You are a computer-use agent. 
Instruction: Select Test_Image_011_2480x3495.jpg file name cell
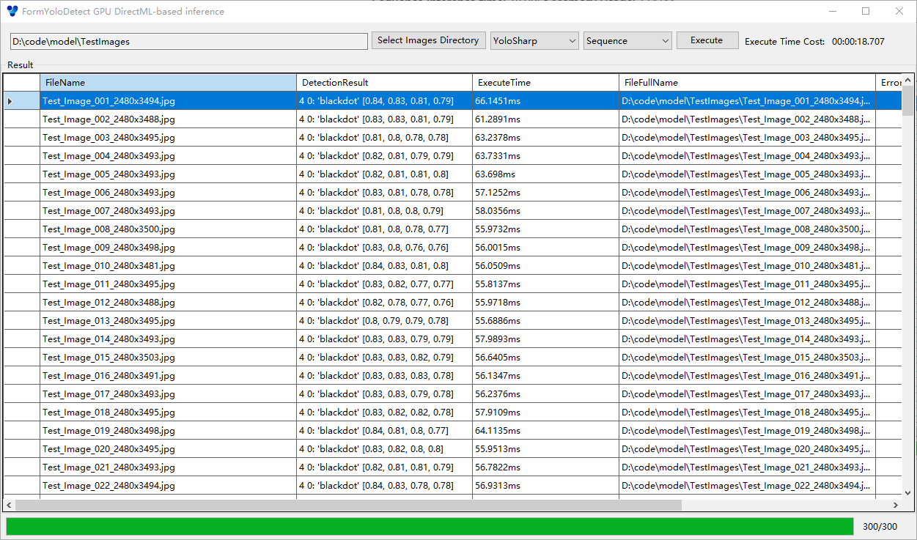coord(168,284)
